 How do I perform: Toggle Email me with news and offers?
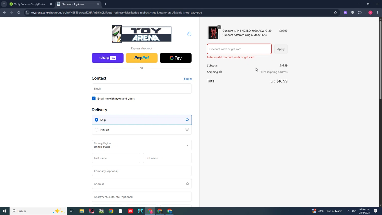[x=94, y=98]
